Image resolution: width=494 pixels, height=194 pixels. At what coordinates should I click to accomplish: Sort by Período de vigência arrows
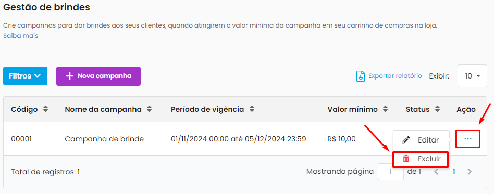[252, 109]
